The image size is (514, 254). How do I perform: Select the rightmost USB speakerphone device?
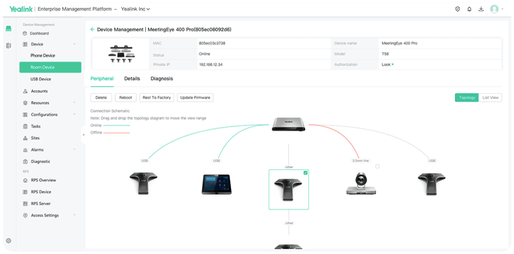(x=432, y=184)
